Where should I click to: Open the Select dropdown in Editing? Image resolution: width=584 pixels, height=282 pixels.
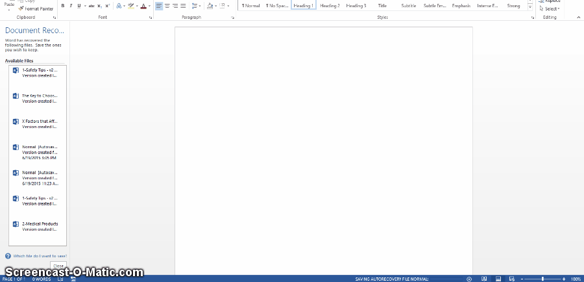pos(550,8)
